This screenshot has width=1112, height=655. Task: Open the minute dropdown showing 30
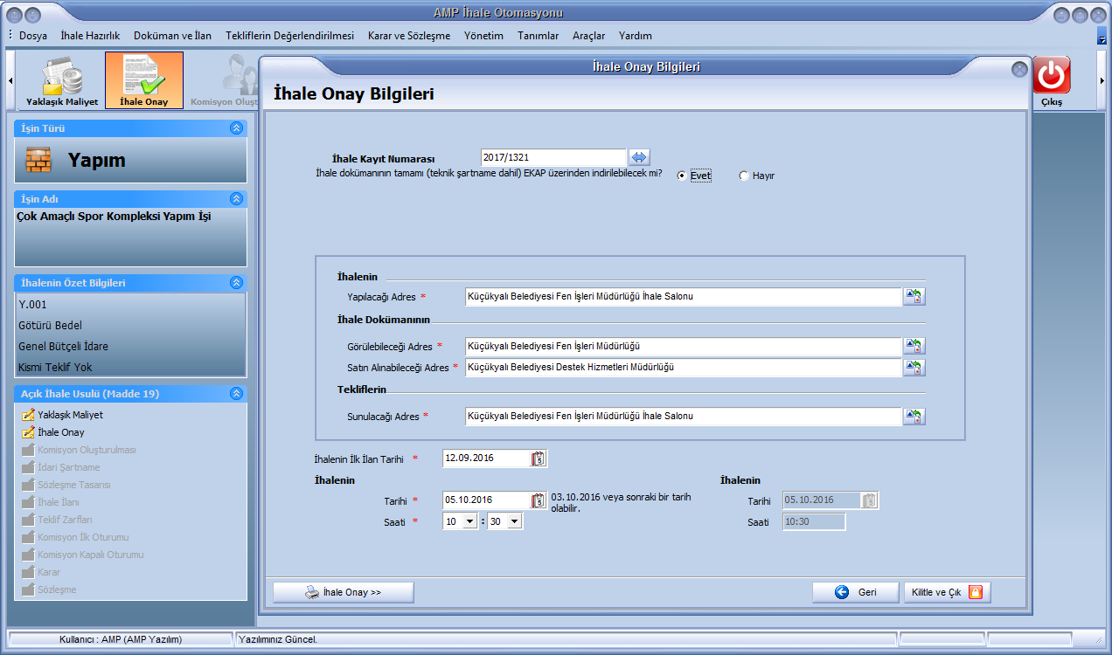pos(513,521)
